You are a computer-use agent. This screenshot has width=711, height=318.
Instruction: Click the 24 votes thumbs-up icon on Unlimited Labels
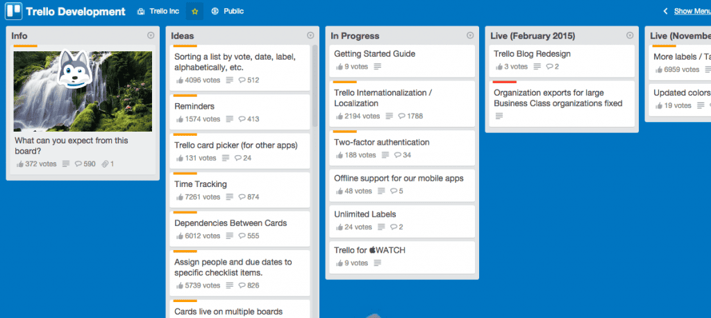[339, 227]
